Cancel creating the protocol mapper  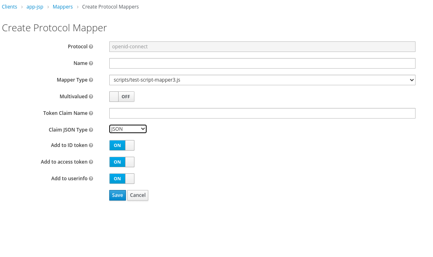click(x=137, y=195)
